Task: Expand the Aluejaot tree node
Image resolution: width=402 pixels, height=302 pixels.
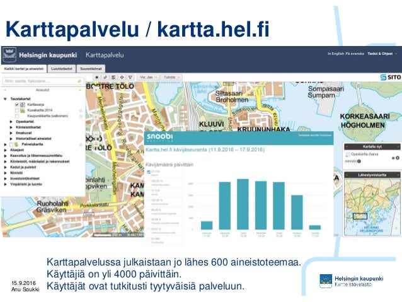Action: point(6,150)
